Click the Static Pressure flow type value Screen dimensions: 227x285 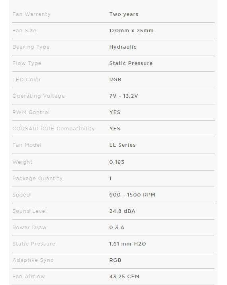tap(131, 63)
